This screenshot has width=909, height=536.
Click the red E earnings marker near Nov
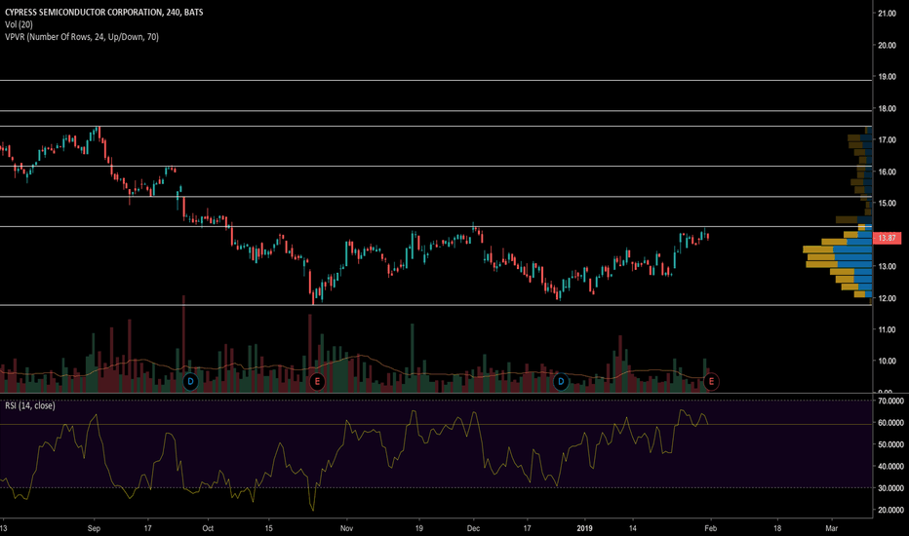point(317,381)
